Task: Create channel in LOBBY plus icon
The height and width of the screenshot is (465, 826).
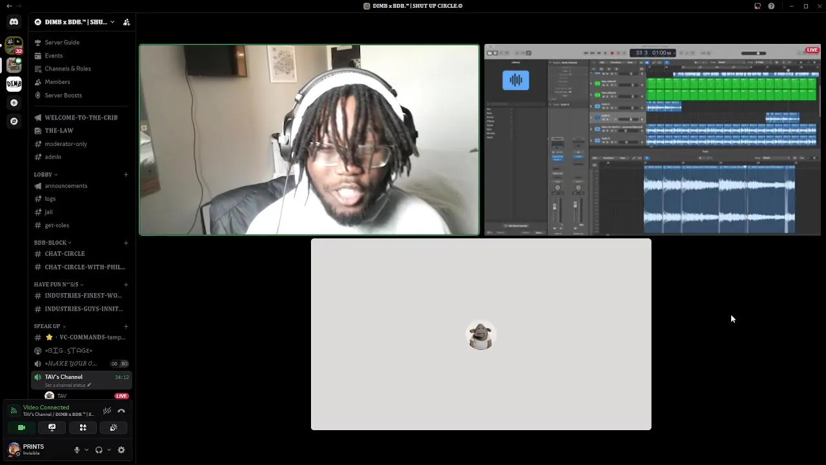Action: tap(126, 174)
